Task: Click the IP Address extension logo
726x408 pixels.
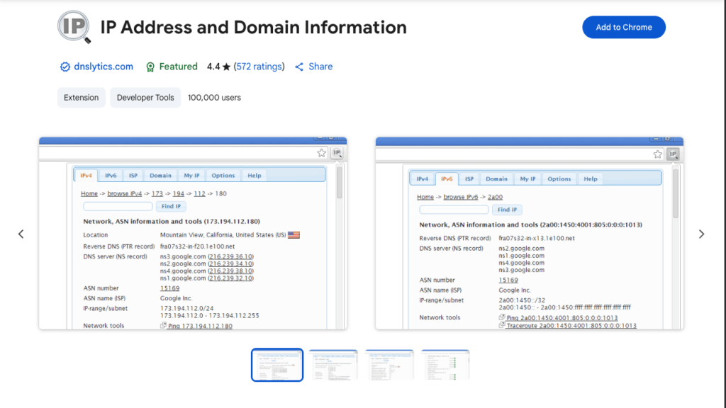Action: 73,26
